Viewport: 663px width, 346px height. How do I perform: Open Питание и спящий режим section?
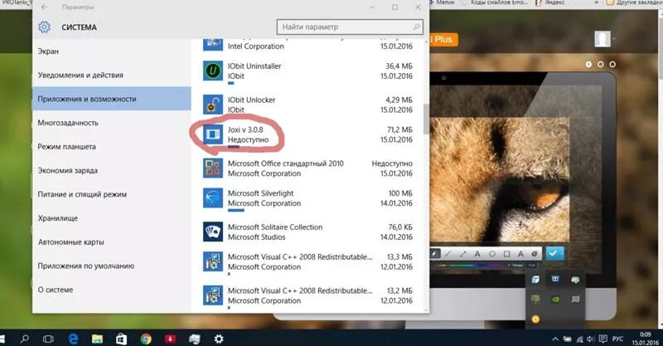82,194
